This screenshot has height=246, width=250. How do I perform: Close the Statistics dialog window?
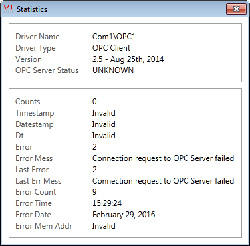(x=236, y=9)
